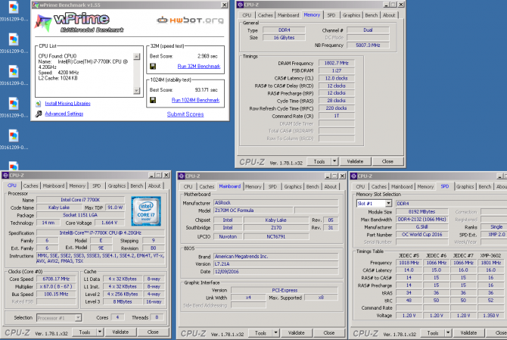Open the Tools dropdown arrow in the SPD window
The image size is (507, 340).
[448, 333]
